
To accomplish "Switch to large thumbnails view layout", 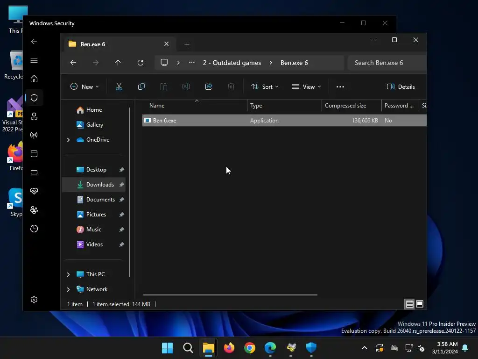I will coord(420,304).
